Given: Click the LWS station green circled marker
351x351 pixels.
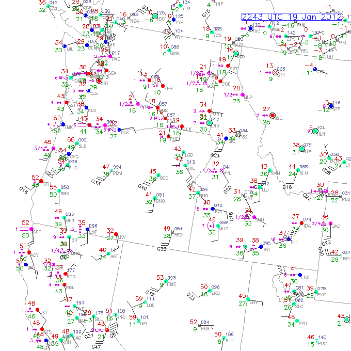Looking at the screenshot, I should point(209,123).
